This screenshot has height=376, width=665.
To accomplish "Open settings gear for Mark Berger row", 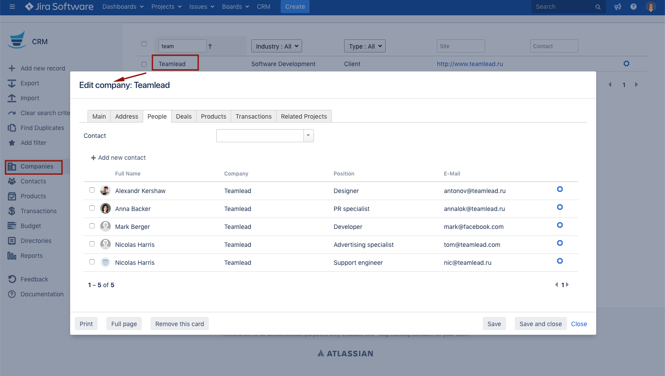I will [559, 225].
